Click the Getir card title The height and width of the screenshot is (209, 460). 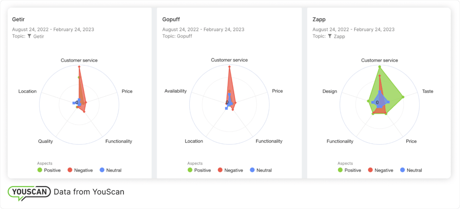(18, 19)
